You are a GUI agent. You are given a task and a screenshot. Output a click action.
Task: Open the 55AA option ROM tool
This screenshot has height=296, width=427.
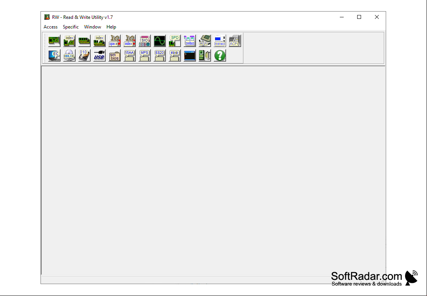[129, 55]
